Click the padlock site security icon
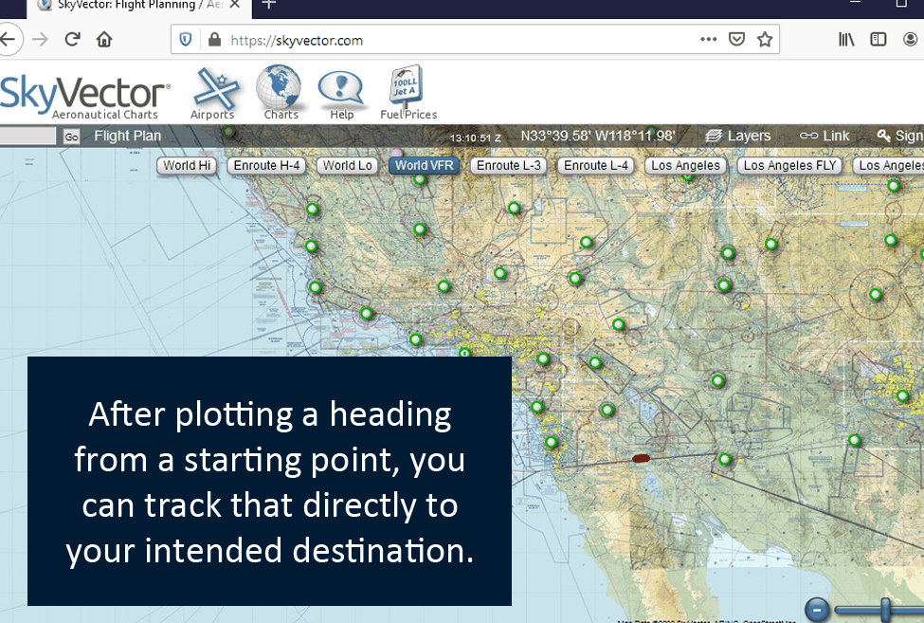This screenshot has height=623, width=924. [214, 40]
